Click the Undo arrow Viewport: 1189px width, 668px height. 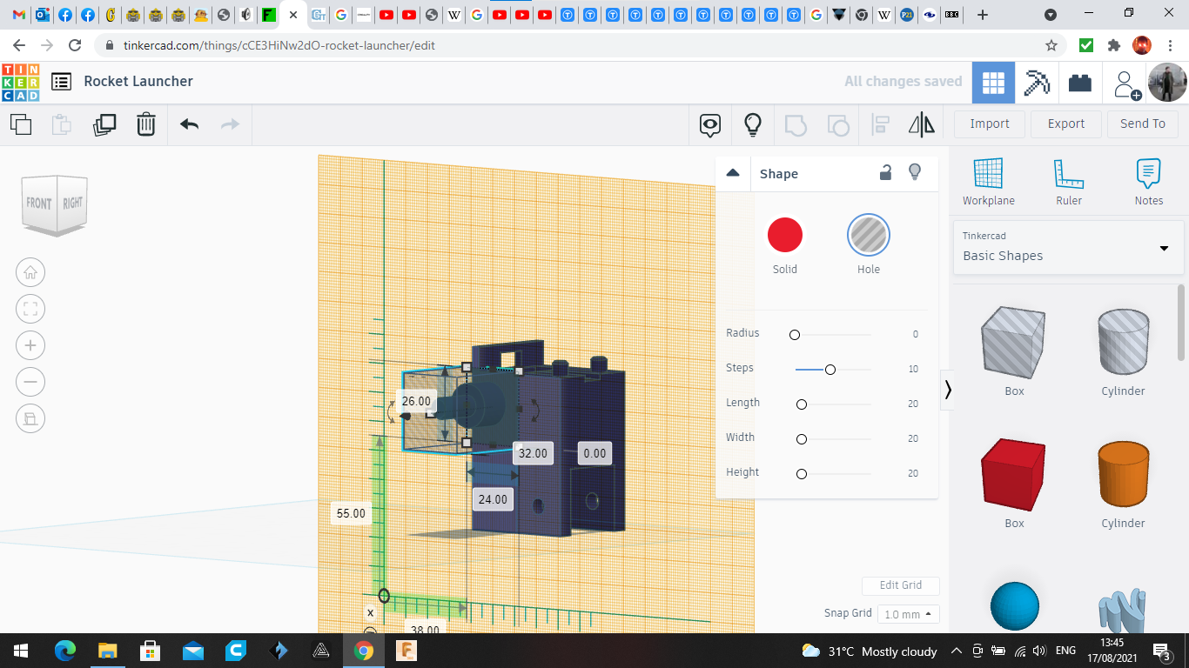[x=190, y=124]
